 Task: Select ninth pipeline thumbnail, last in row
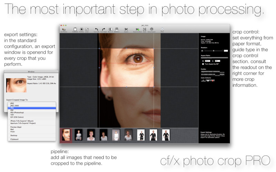click(x=166, y=135)
